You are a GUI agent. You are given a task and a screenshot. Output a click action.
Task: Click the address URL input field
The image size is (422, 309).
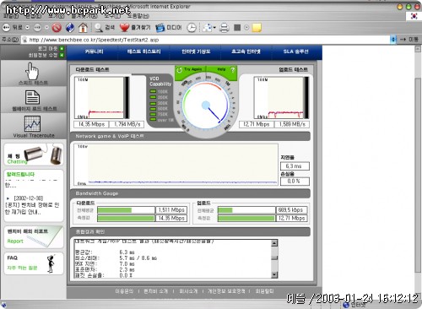[208, 40]
